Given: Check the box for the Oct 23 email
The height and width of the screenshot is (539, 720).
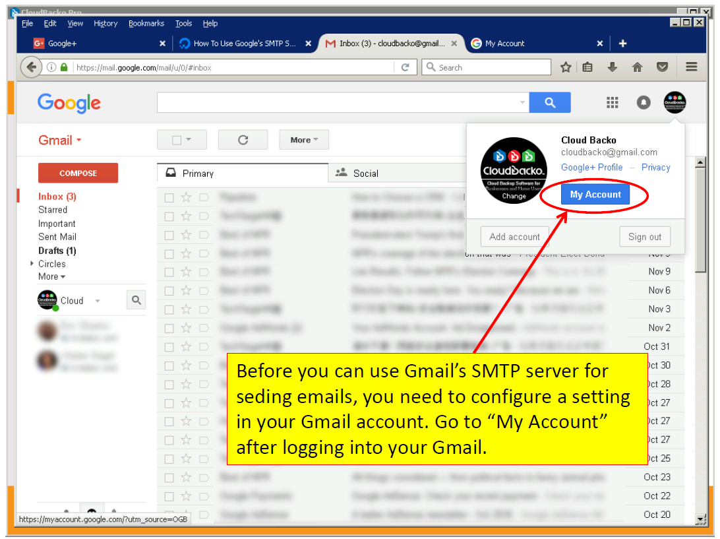Looking at the screenshot, I should click(x=169, y=478).
